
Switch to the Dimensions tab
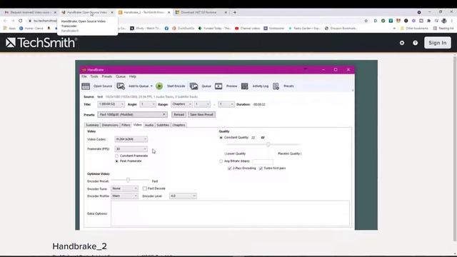110,125
